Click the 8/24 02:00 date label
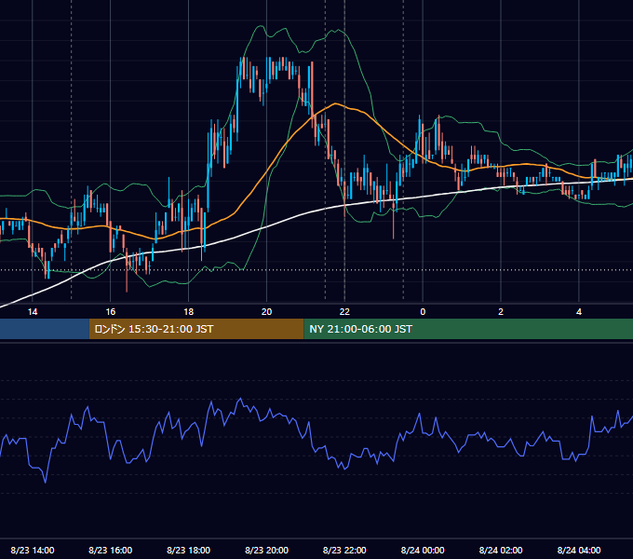 pyautogui.click(x=501, y=550)
